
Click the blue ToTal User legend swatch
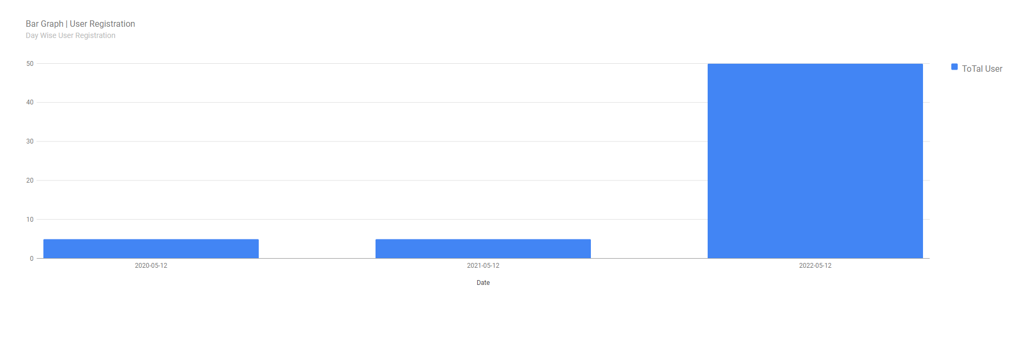pyautogui.click(x=954, y=67)
